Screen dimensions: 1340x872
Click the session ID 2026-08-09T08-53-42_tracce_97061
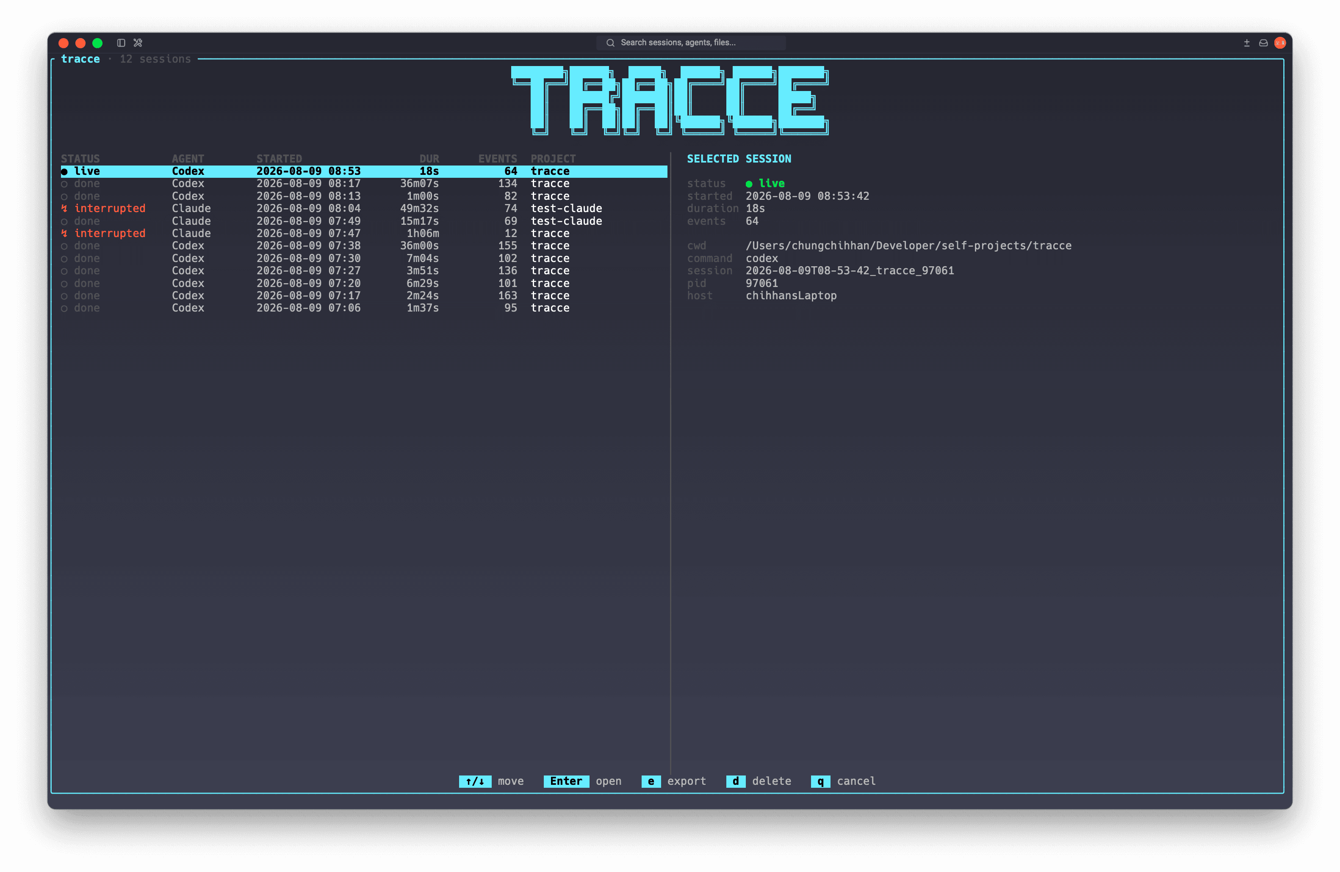(x=850, y=270)
